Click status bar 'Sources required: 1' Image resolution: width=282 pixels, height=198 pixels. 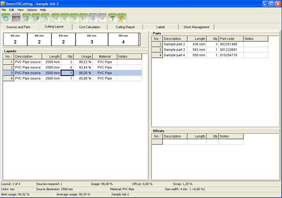click(49, 184)
